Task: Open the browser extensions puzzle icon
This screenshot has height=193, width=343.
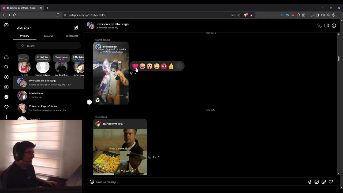Action: pos(298,15)
